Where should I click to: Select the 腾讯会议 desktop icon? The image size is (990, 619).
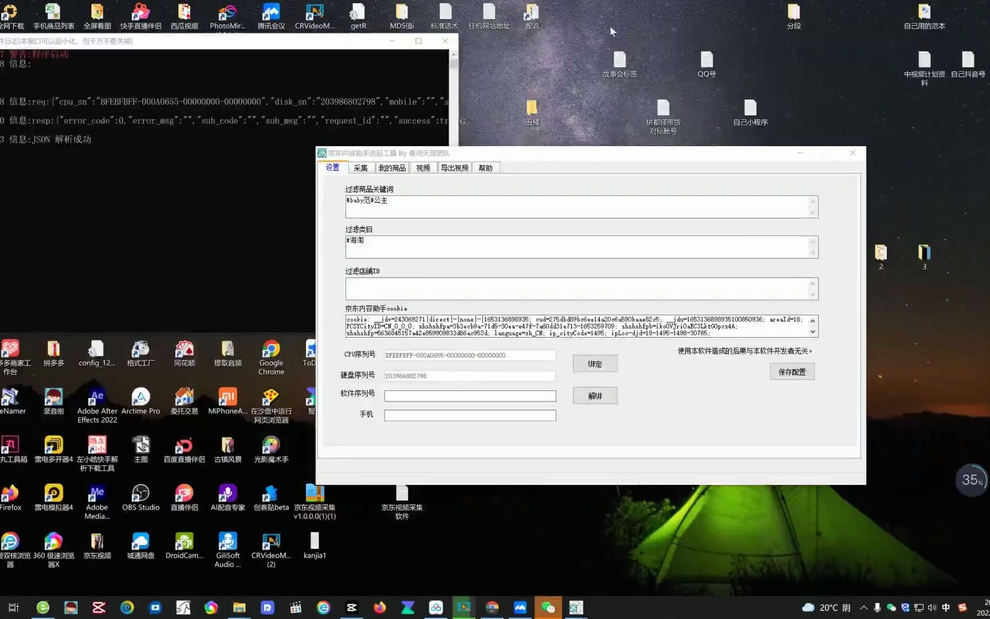click(271, 17)
